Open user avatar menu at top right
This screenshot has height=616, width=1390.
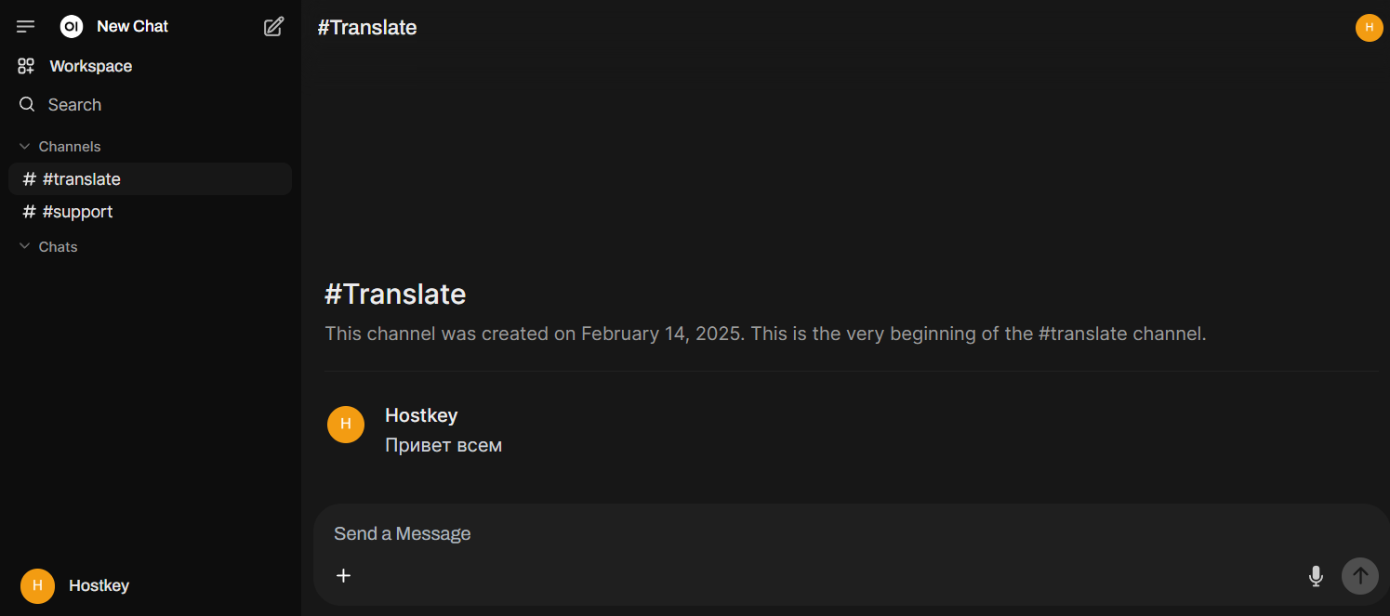(1369, 28)
